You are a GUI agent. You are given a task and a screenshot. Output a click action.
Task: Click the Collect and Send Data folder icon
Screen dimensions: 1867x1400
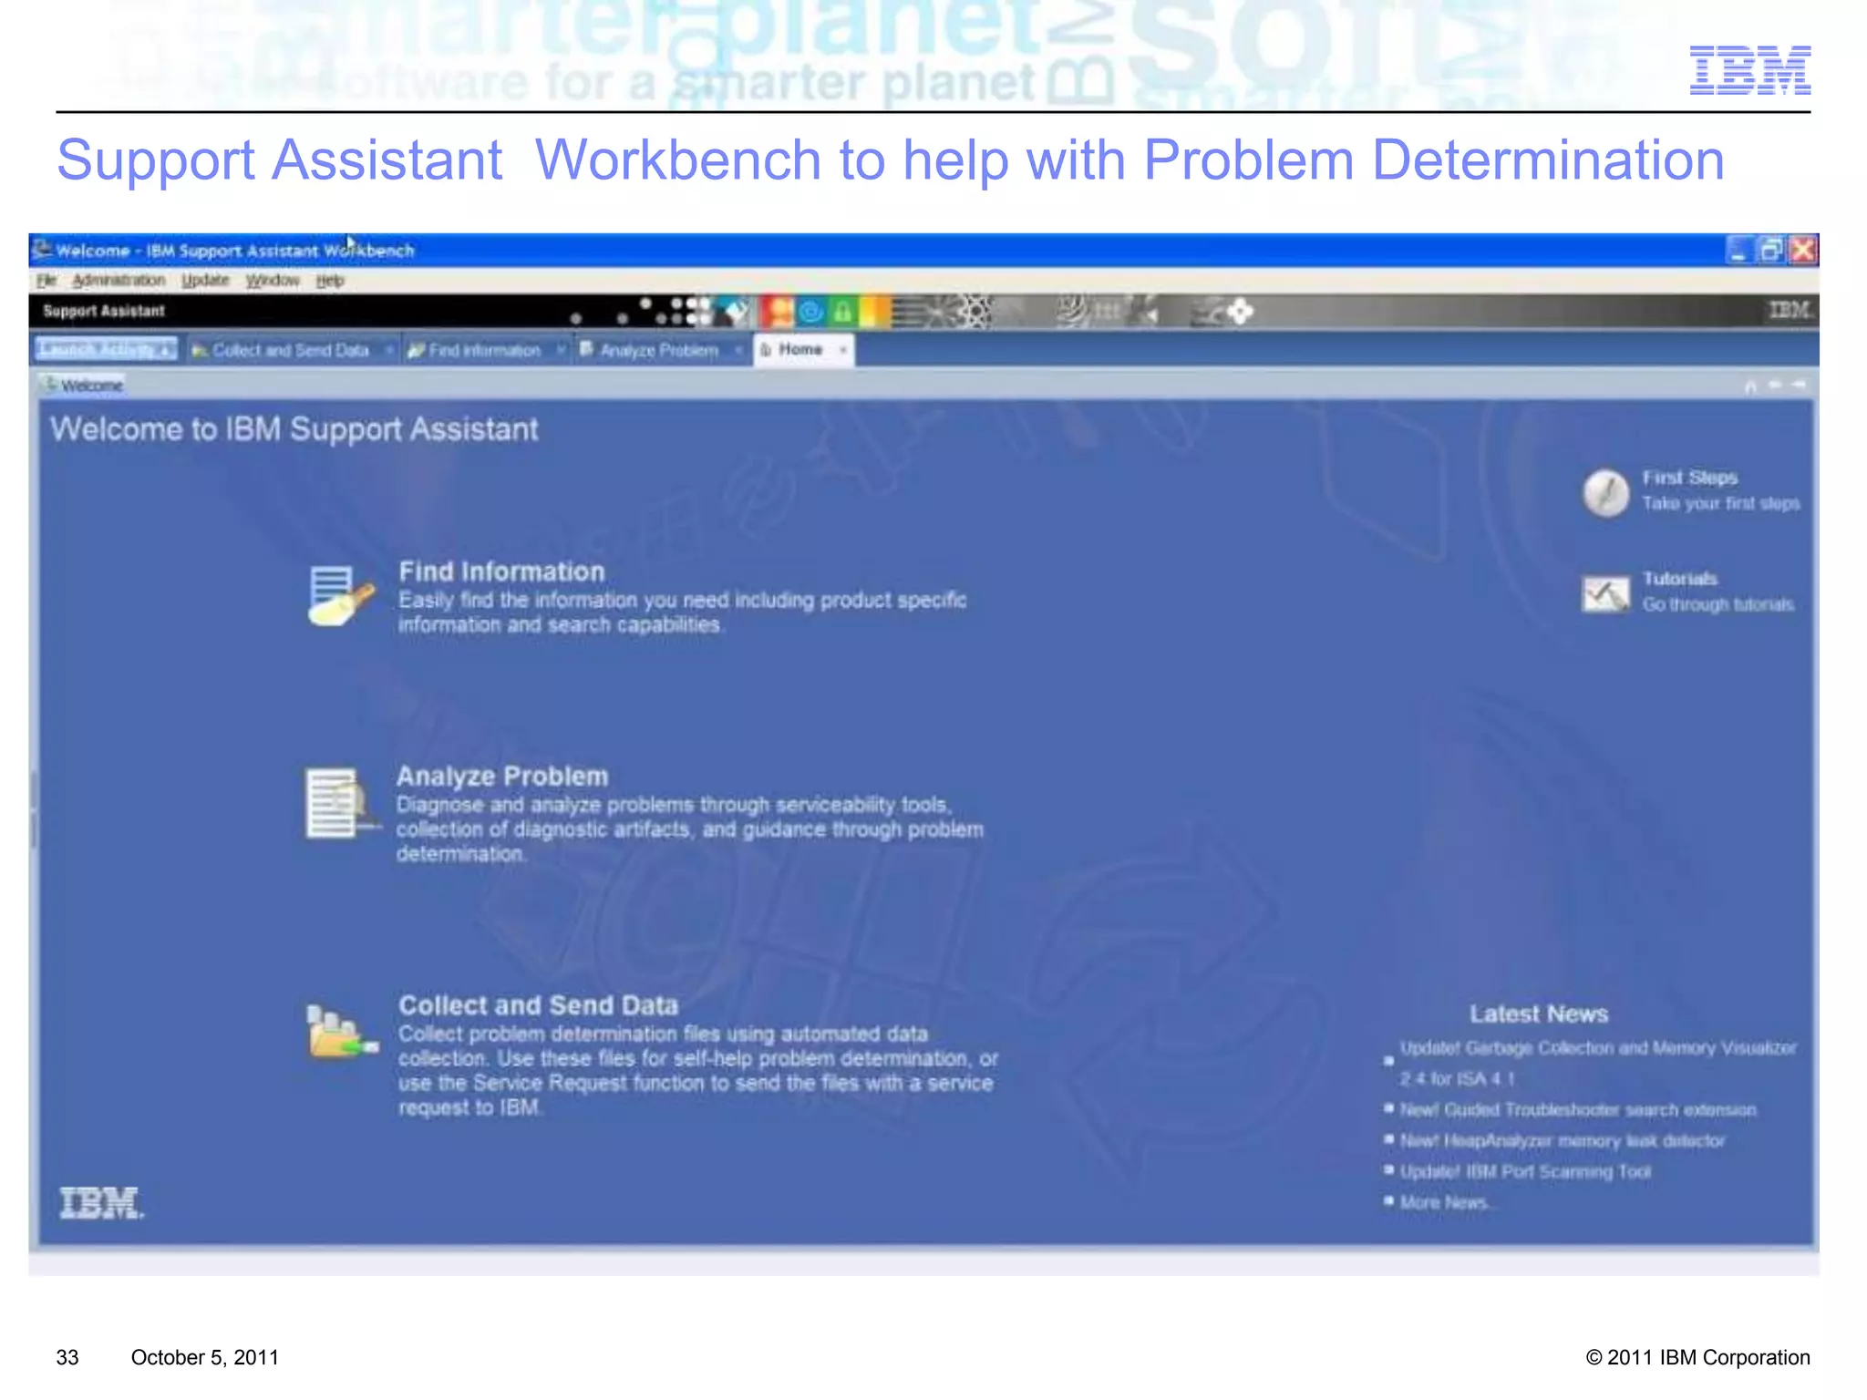point(342,1032)
